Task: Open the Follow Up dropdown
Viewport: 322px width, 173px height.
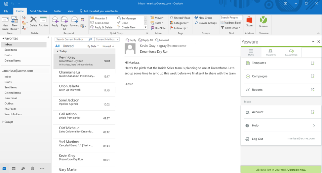Action: tap(179, 28)
